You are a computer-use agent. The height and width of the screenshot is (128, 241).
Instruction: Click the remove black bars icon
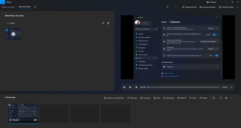214,98
